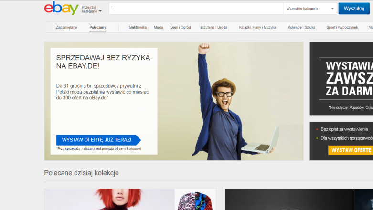373x210 pixels.
Task: Click the red-haired woman collection image
Action: [109, 199]
